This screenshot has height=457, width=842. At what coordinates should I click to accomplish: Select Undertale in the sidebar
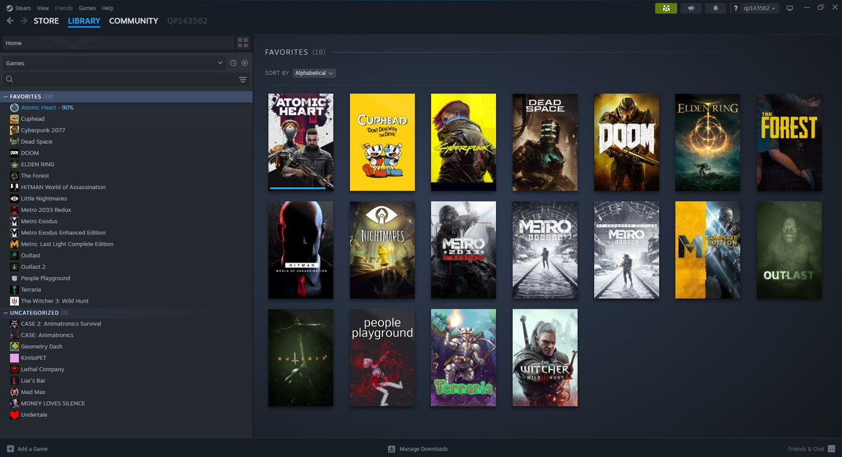click(126, 415)
